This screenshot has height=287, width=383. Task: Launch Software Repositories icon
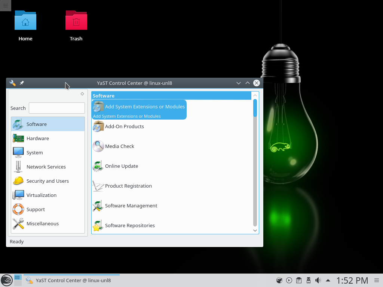(98, 225)
